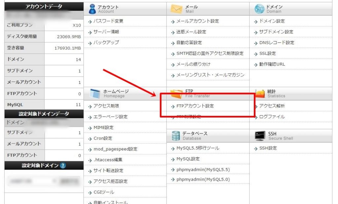338x204 pixels.
Task: Open ドメイン設定 link
Action: pyautogui.click(x=272, y=21)
